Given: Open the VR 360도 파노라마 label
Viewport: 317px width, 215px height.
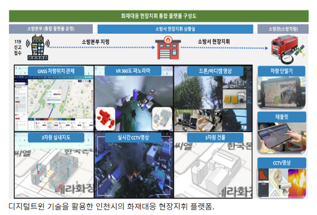Looking at the screenshot, I should tap(133, 71).
